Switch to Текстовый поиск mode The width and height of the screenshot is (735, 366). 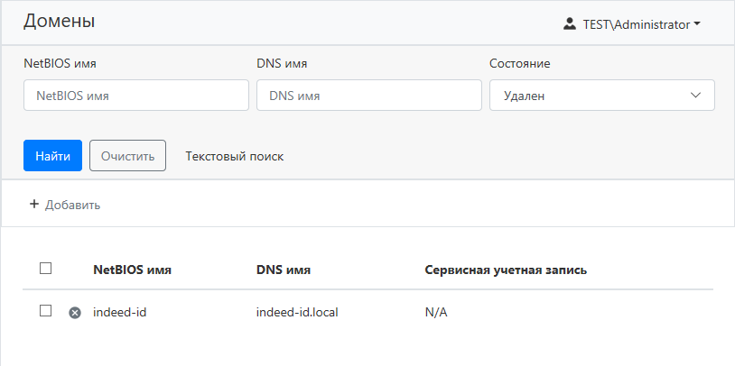(234, 156)
